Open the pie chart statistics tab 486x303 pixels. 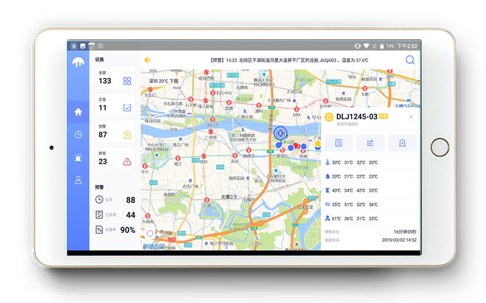(78, 135)
